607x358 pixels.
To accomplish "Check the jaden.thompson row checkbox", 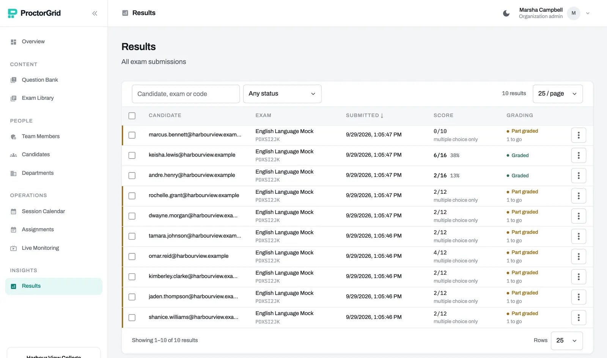I will coord(132,297).
